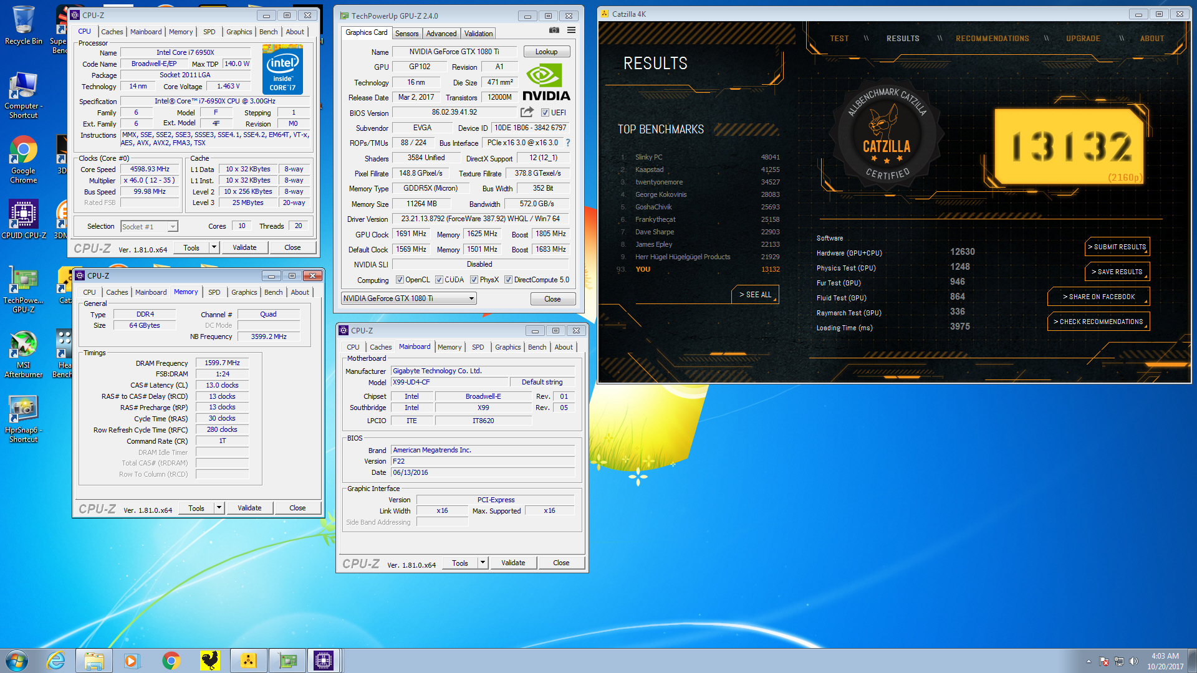Click the network tray icon

click(x=1119, y=661)
